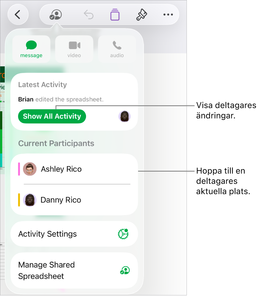
Task: Click Show All Activity button
Action: (x=52, y=116)
